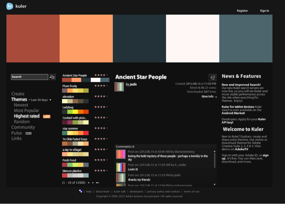Click the large brick red swatch

(33, 39)
